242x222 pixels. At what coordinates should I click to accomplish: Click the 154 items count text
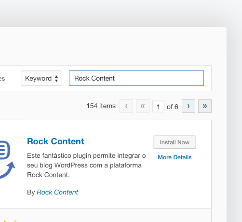[x=101, y=106]
